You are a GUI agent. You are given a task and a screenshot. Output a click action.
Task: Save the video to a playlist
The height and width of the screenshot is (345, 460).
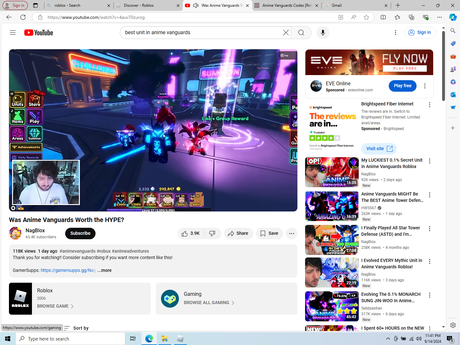[269, 234]
